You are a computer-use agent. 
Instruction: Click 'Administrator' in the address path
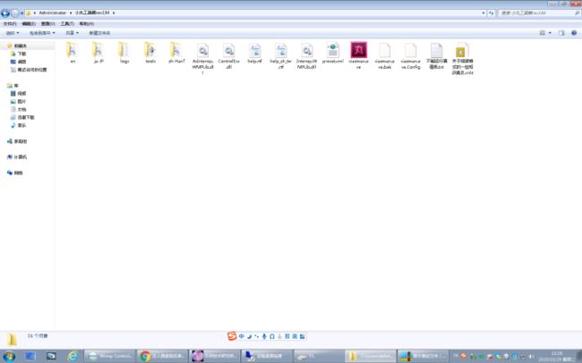tap(52, 13)
